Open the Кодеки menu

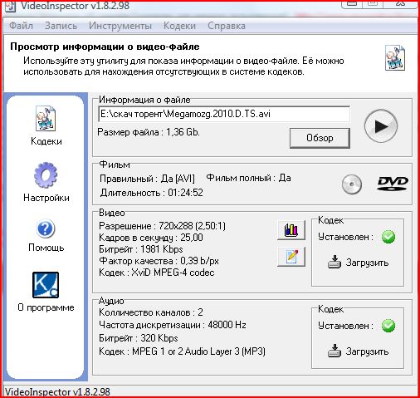[x=179, y=26]
